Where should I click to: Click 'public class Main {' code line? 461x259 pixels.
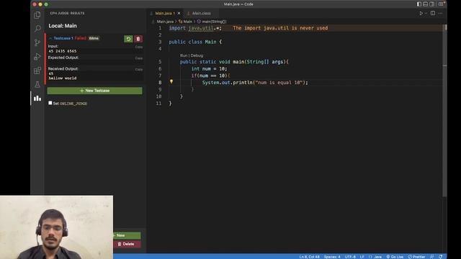point(195,42)
